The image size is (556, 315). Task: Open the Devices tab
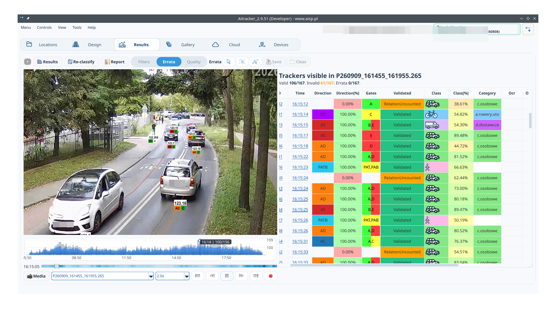pos(274,45)
